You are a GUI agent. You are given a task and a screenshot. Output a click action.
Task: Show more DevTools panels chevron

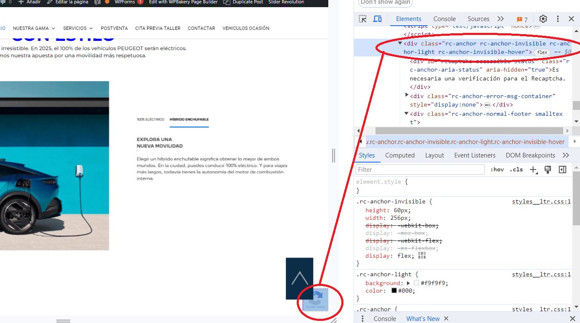click(500, 19)
